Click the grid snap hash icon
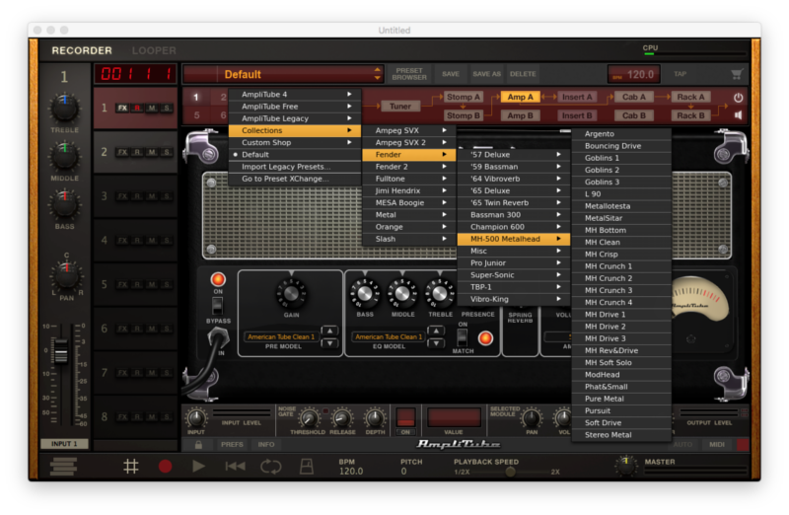This screenshot has width=789, height=515. pyautogui.click(x=131, y=467)
